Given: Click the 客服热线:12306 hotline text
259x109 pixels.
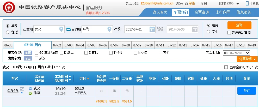Looking at the screenshot, I should tap(98, 13).
